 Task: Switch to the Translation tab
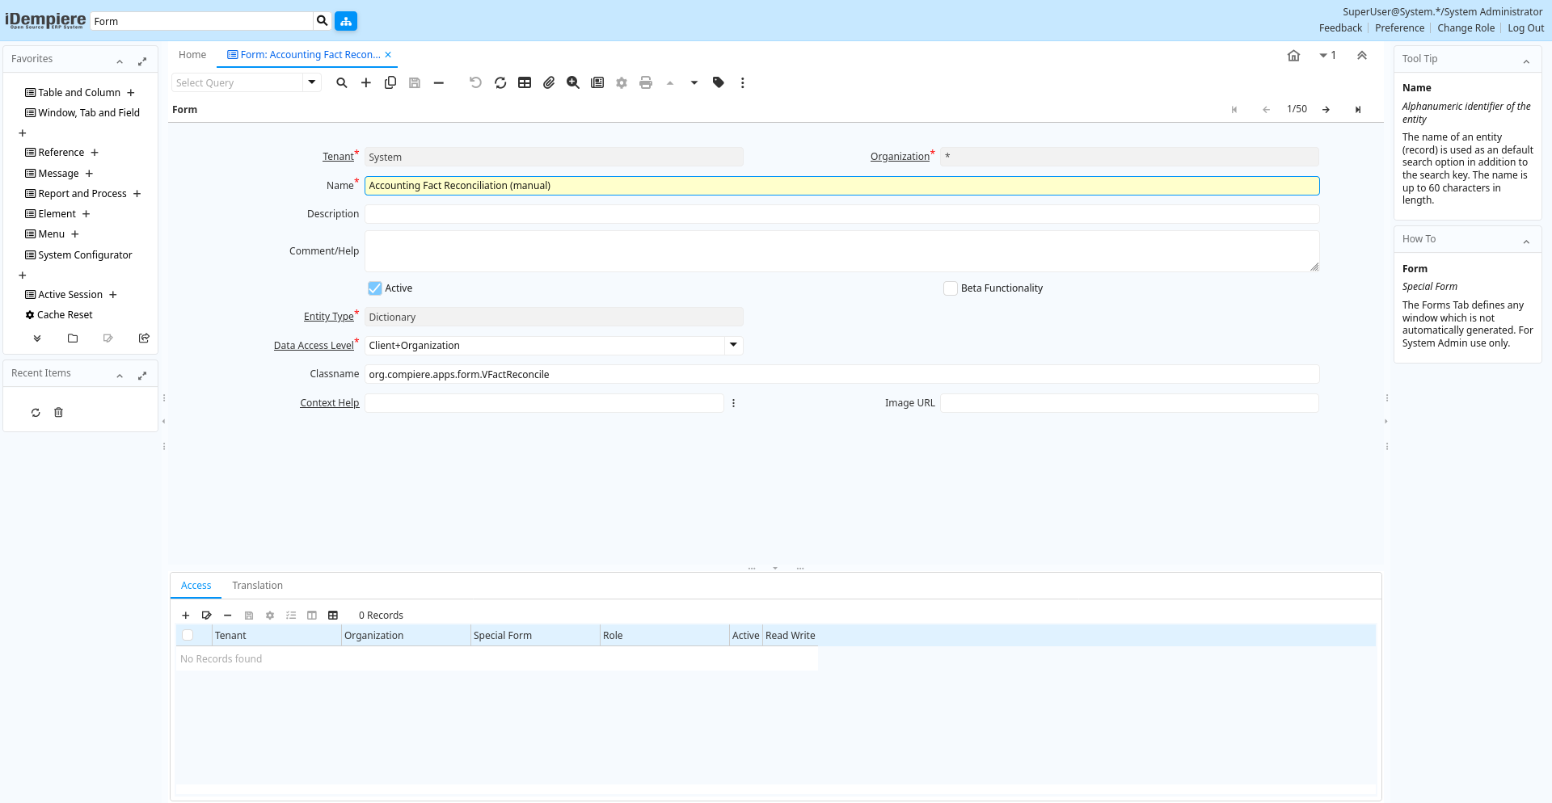[x=257, y=586]
